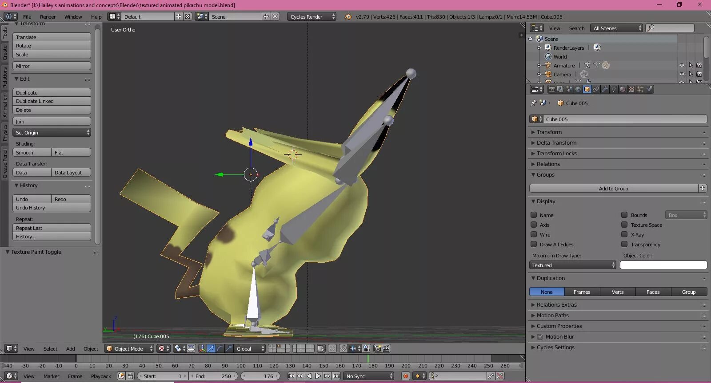Toggle the Name display checkbox
Screen dimensions: 711x383
click(534, 215)
